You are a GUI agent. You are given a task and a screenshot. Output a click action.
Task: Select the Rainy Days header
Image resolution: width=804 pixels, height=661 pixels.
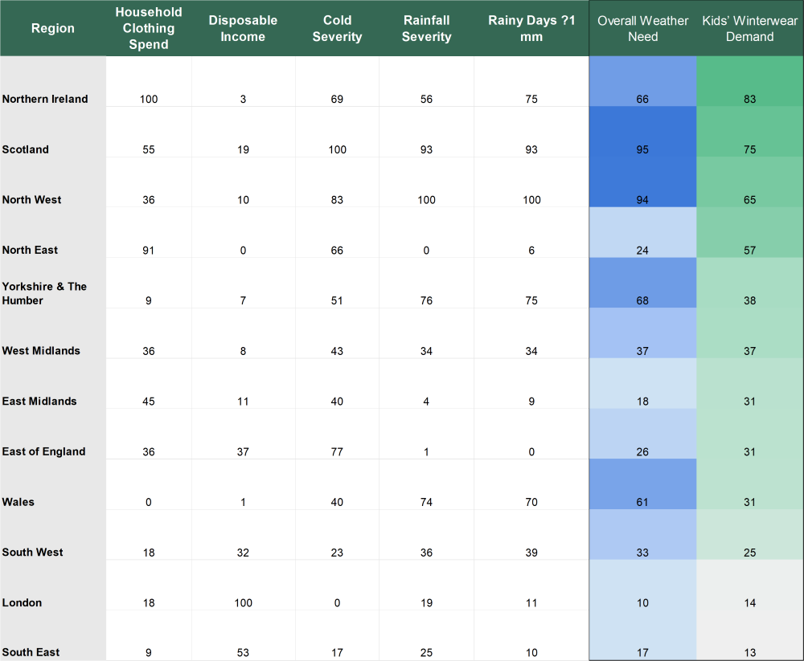(531, 28)
